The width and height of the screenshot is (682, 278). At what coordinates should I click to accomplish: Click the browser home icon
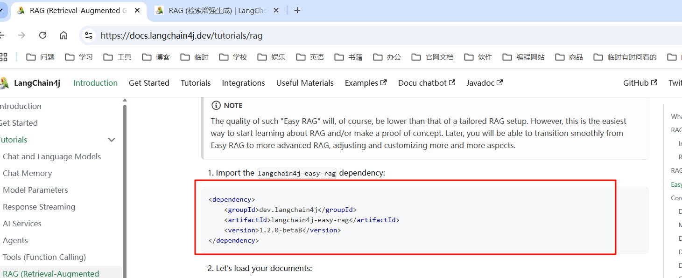click(64, 35)
